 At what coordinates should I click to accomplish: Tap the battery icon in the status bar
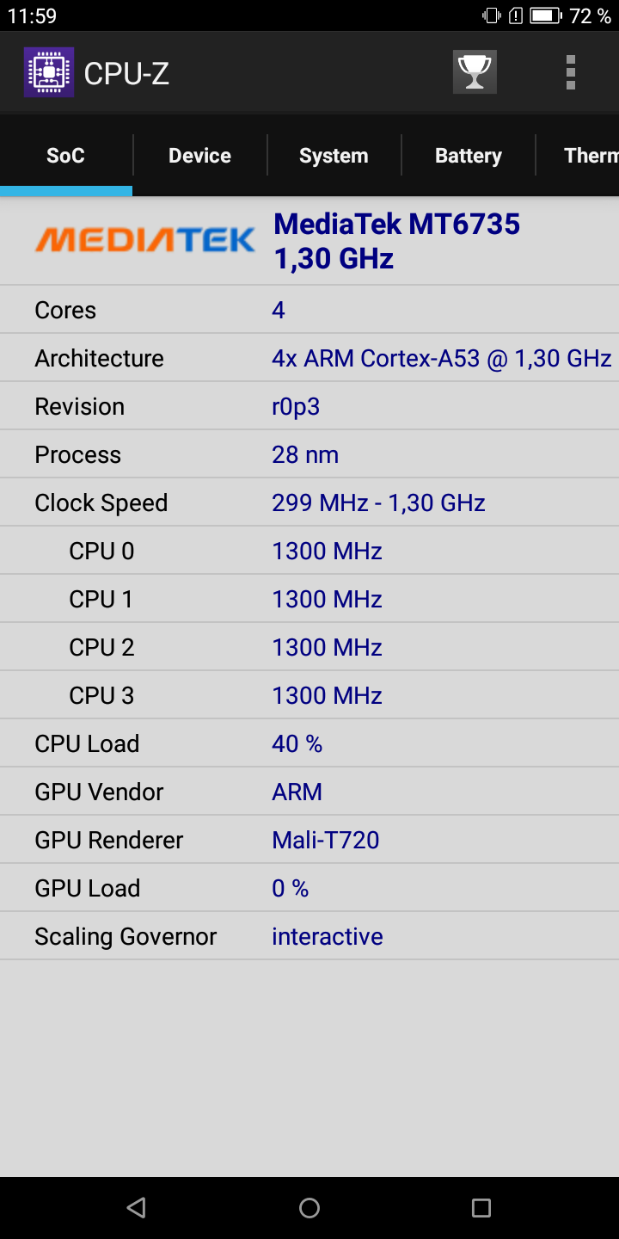click(545, 15)
